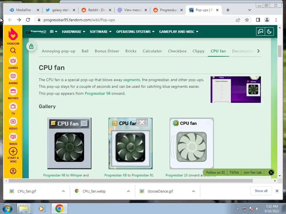Click the site security padlock icon
Image resolution: width=286 pixels, height=214 pixels.
pyautogui.click(x=39, y=20)
